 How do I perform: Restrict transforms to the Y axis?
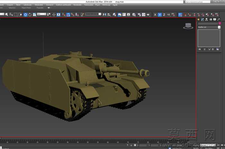pyautogui.click(x=160, y=15)
